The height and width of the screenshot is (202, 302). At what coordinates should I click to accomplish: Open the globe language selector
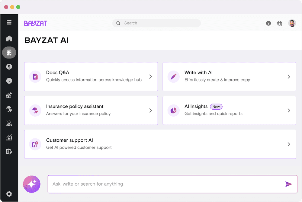pyautogui.click(x=280, y=23)
